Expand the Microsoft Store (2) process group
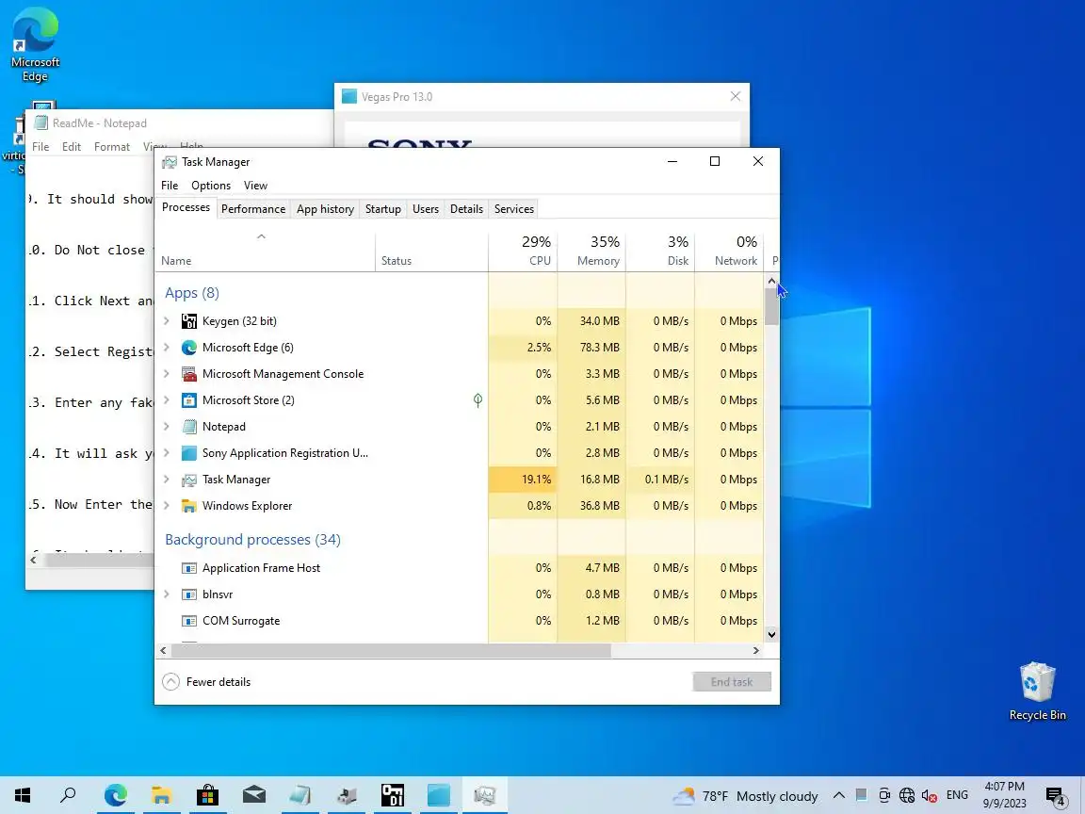Viewport: 1085px width, 814px height. (x=167, y=400)
